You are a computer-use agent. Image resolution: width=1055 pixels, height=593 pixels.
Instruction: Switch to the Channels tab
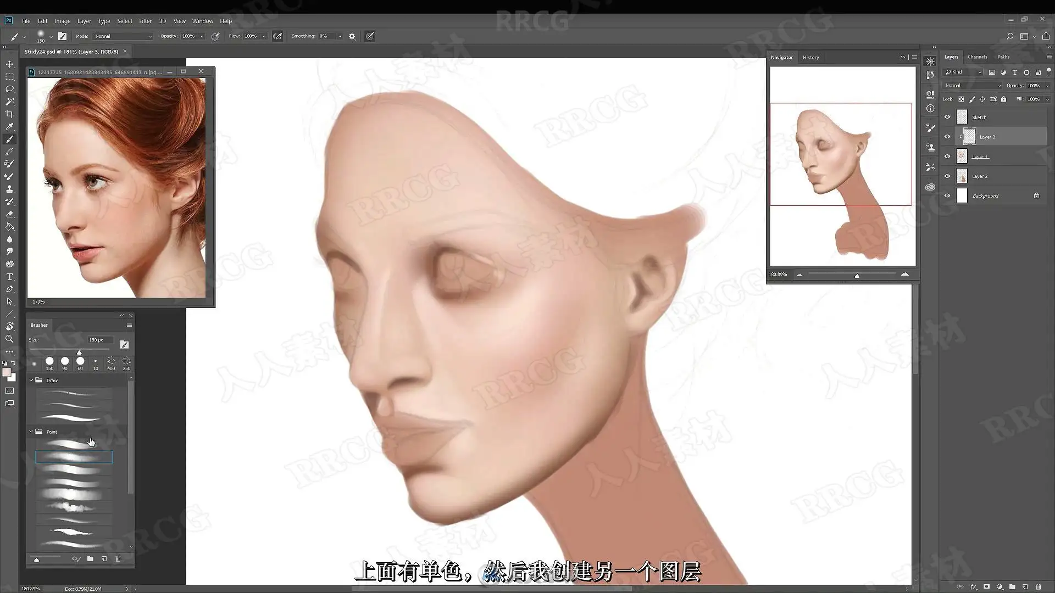[977, 57]
